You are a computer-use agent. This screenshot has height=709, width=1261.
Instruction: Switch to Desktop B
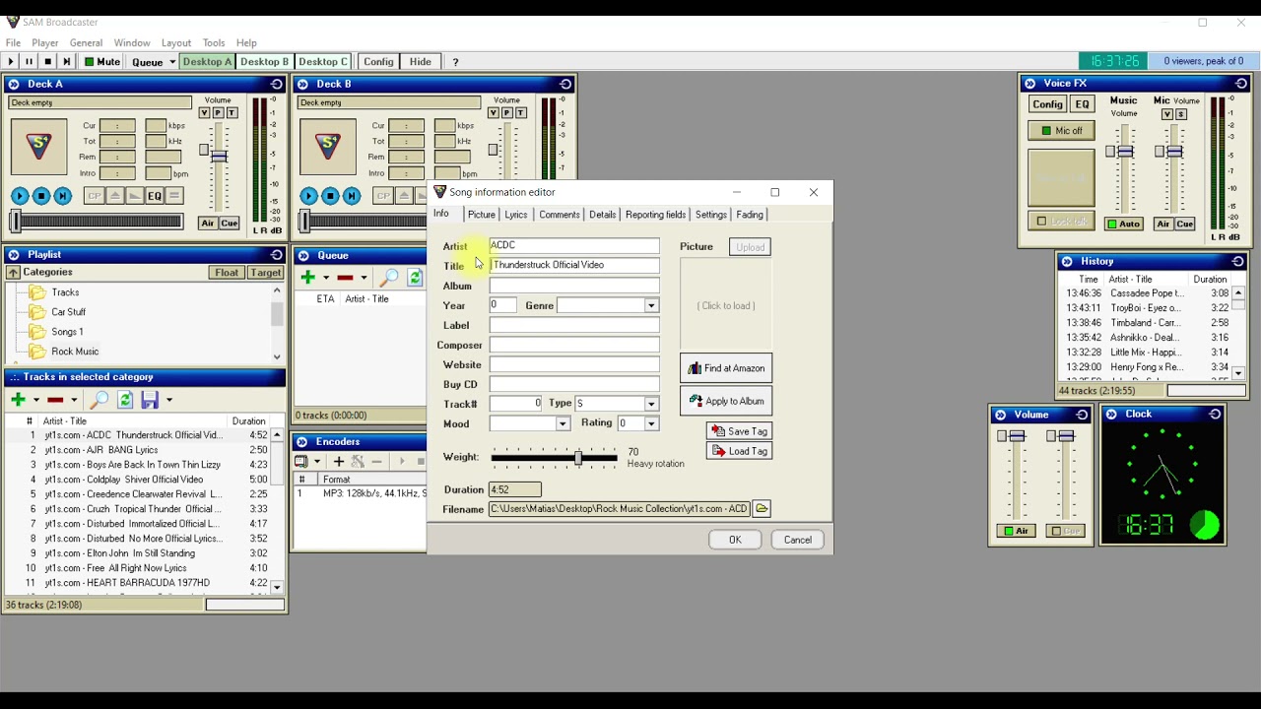pos(264,62)
